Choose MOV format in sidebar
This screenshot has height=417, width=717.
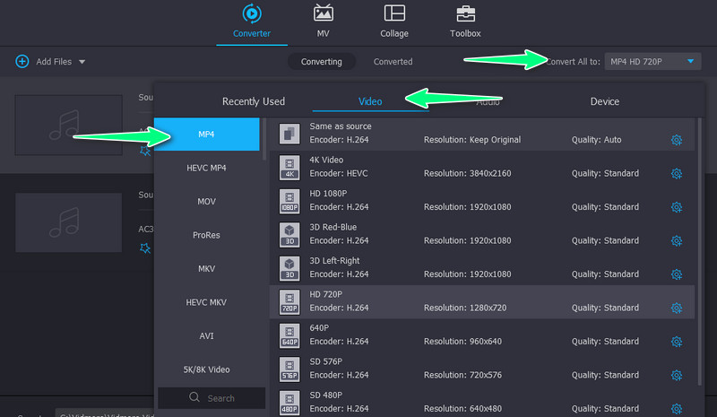click(x=207, y=201)
